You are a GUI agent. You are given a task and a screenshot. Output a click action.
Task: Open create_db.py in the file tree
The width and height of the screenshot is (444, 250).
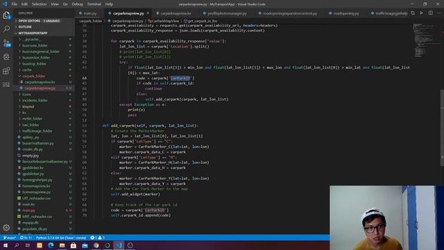44,149
